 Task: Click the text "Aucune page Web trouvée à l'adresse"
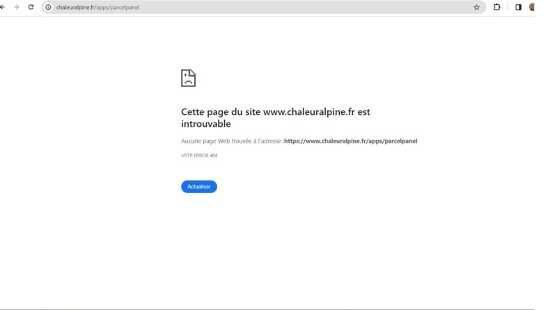point(231,141)
